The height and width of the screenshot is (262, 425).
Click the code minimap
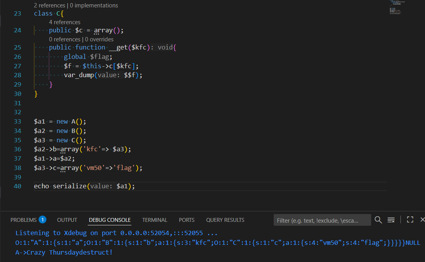pyautogui.click(x=397, y=7)
